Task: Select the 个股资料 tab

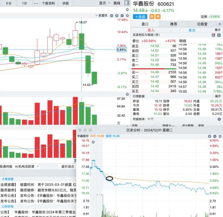Action: pos(48,3)
